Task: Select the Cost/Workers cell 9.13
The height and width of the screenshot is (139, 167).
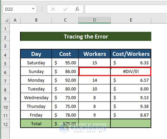Action: click(131, 97)
